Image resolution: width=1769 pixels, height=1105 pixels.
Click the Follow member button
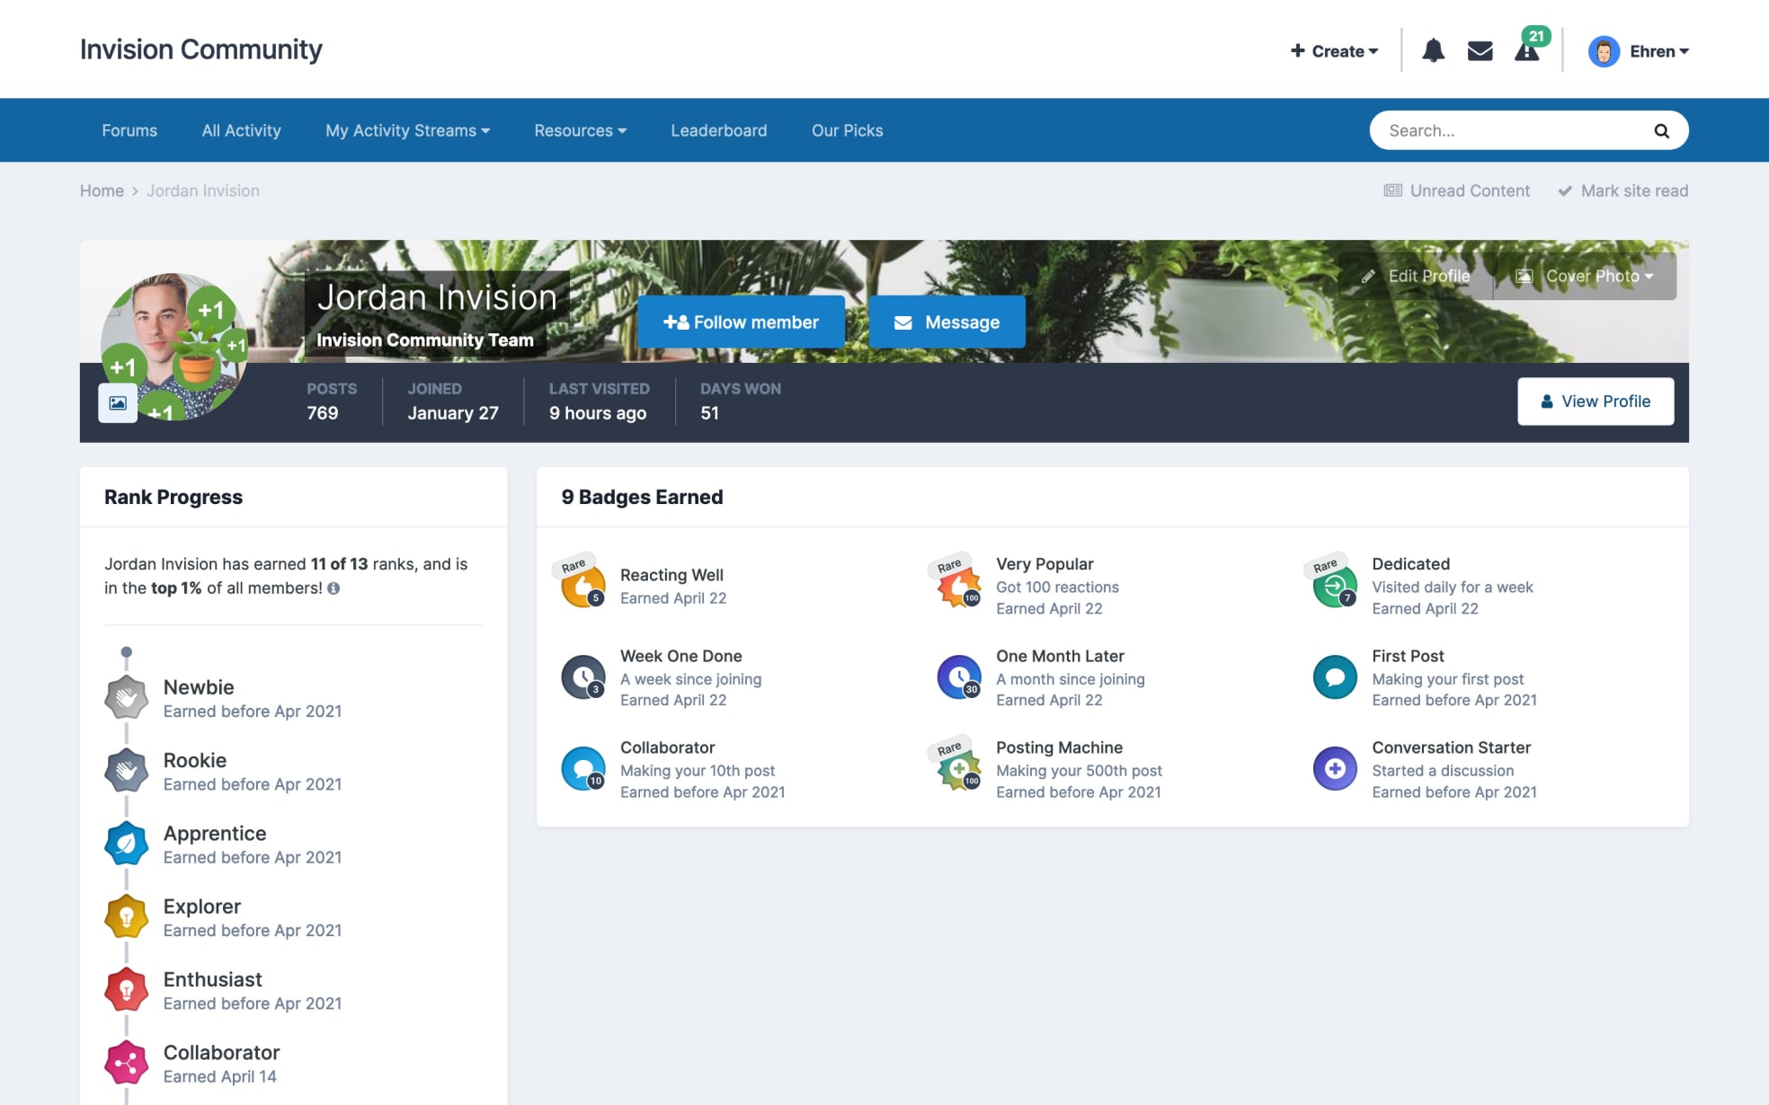click(741, 322)
